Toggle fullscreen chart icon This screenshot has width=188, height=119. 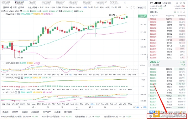pyautogui.click(x=131, y=7)
